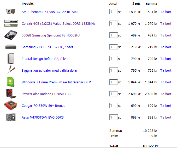
Task: Edit the quantity field for Fractal Design Define R2
Action: (114, 59)
